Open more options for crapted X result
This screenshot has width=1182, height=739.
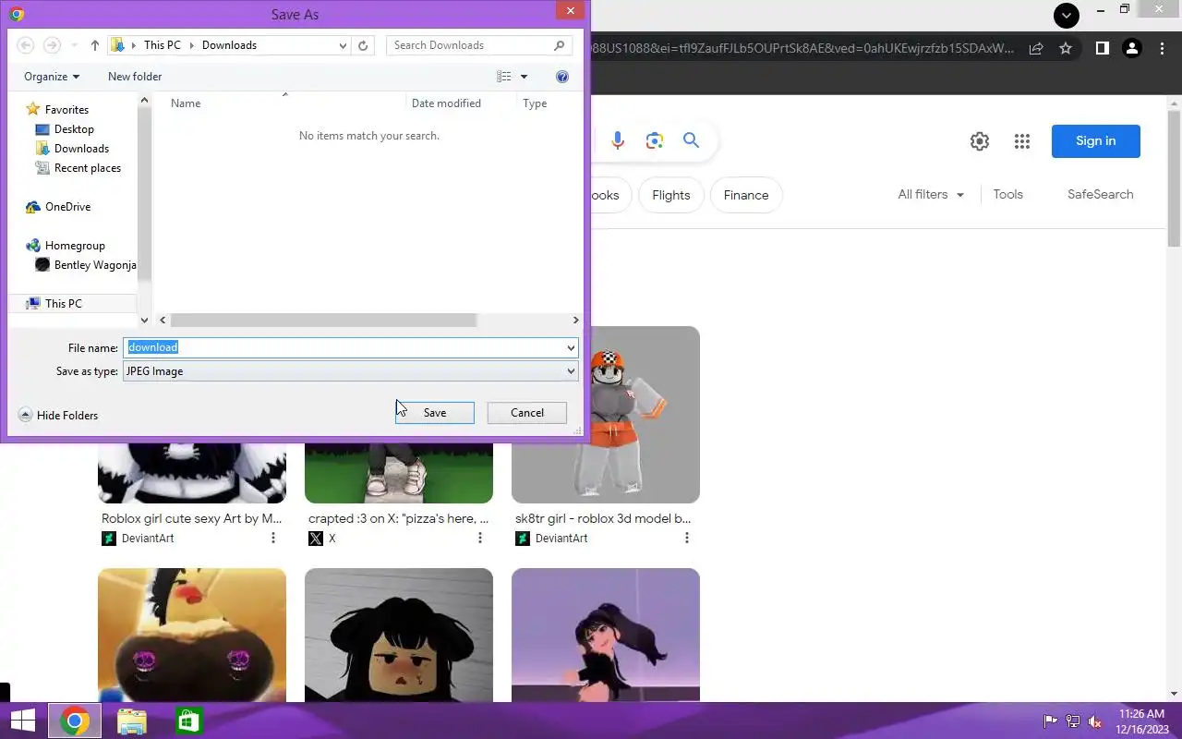pyautogui.click(x=479, y=539)
